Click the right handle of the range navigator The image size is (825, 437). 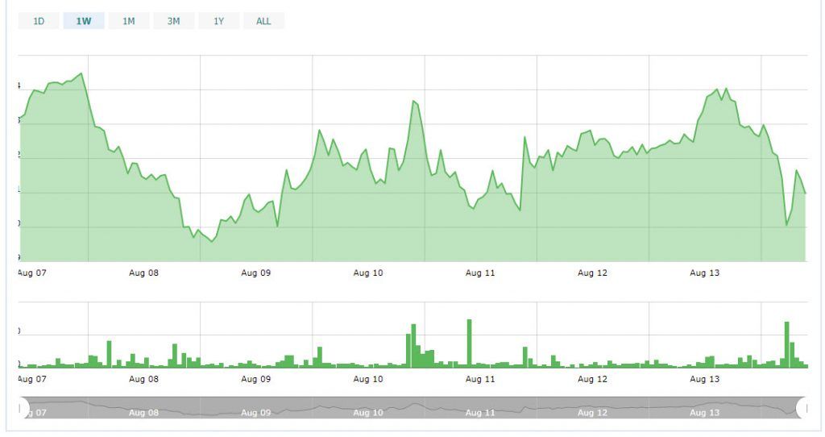[802, 407]
